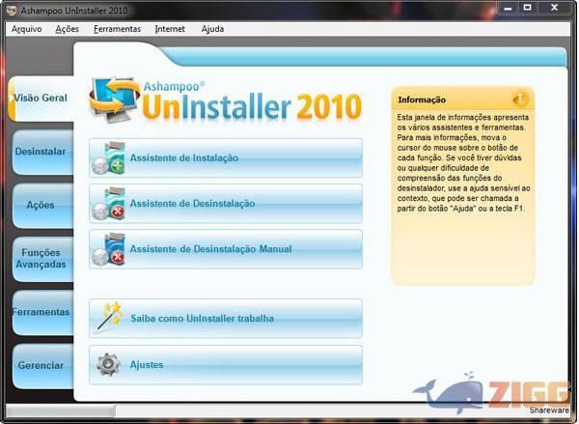The image size is (579, 424).
Task: Close the Ashampoo UnInstaller window
Action: pyautogui.click(x=554, y=8)
